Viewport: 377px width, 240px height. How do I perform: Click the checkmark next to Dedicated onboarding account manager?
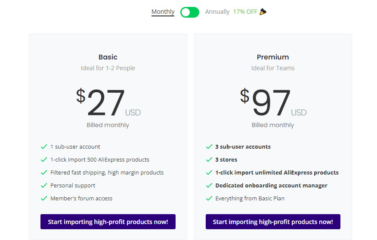point(209,185)
